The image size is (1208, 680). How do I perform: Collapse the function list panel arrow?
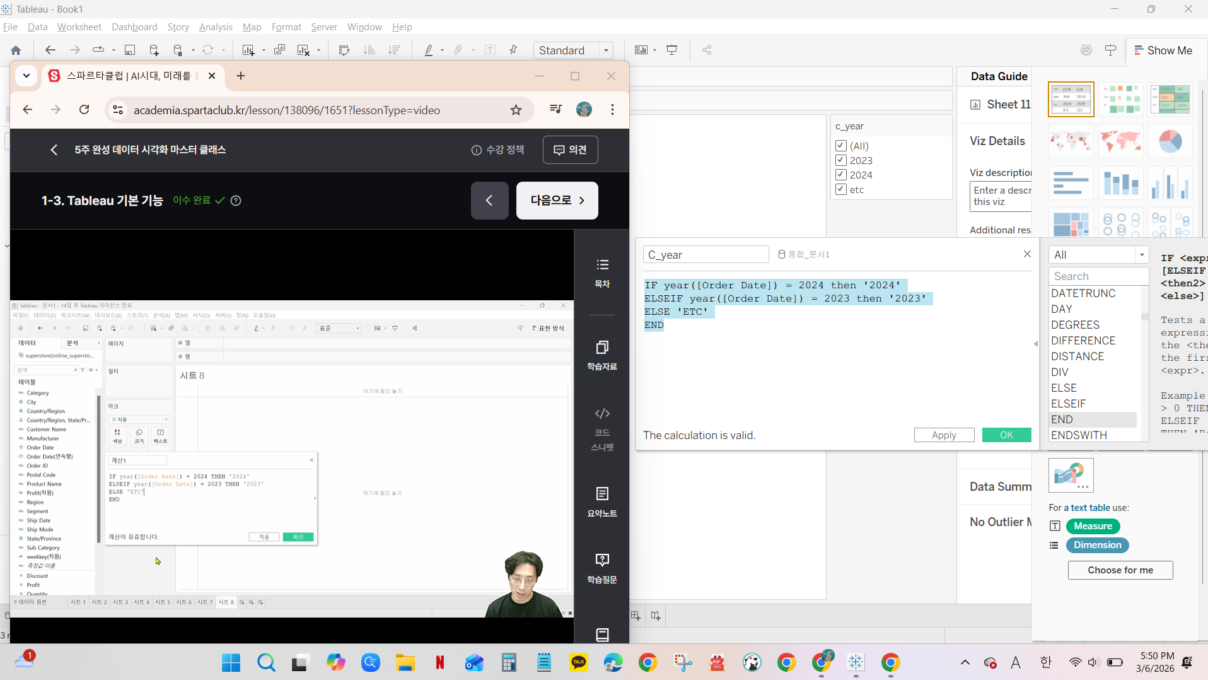1035,344
